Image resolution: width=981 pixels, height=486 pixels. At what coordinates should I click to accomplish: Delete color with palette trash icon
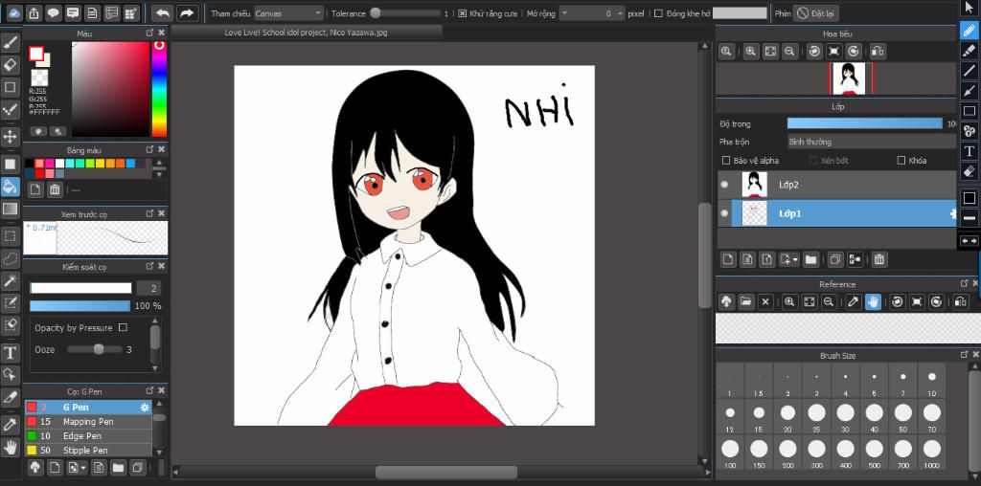[55, 189]
